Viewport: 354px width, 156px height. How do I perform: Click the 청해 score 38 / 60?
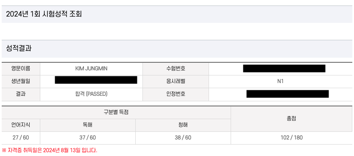click(183, 138)
